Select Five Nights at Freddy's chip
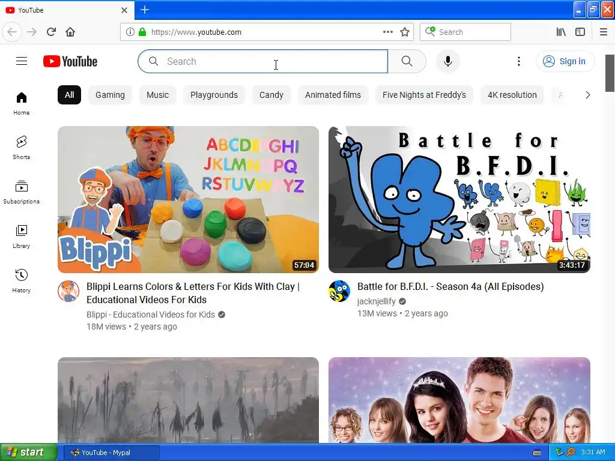This screenshot has height=461, width=615. (x=425, y=95)
